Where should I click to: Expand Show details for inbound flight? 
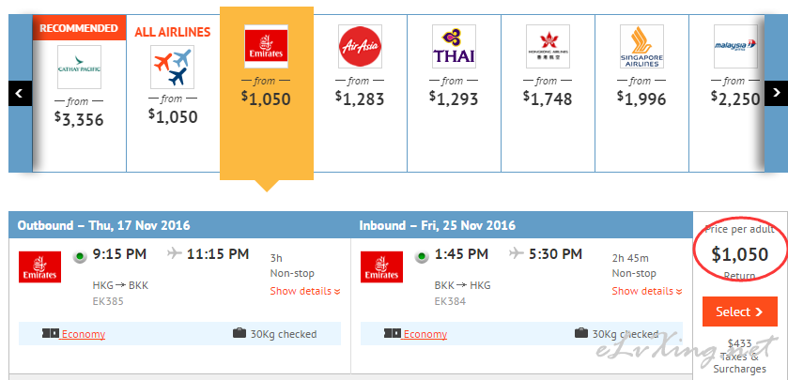[647, 291]
